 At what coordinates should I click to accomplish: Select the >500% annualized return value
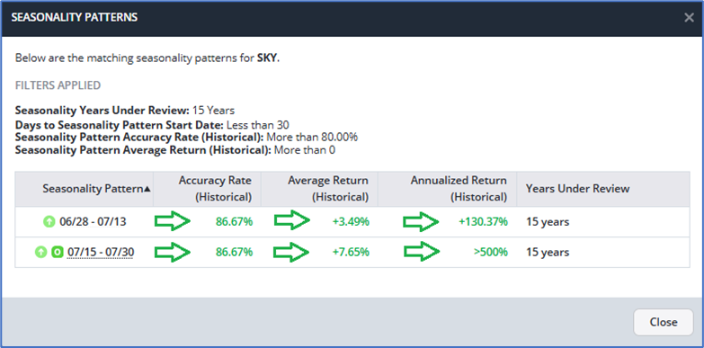[x=491, y=253]
